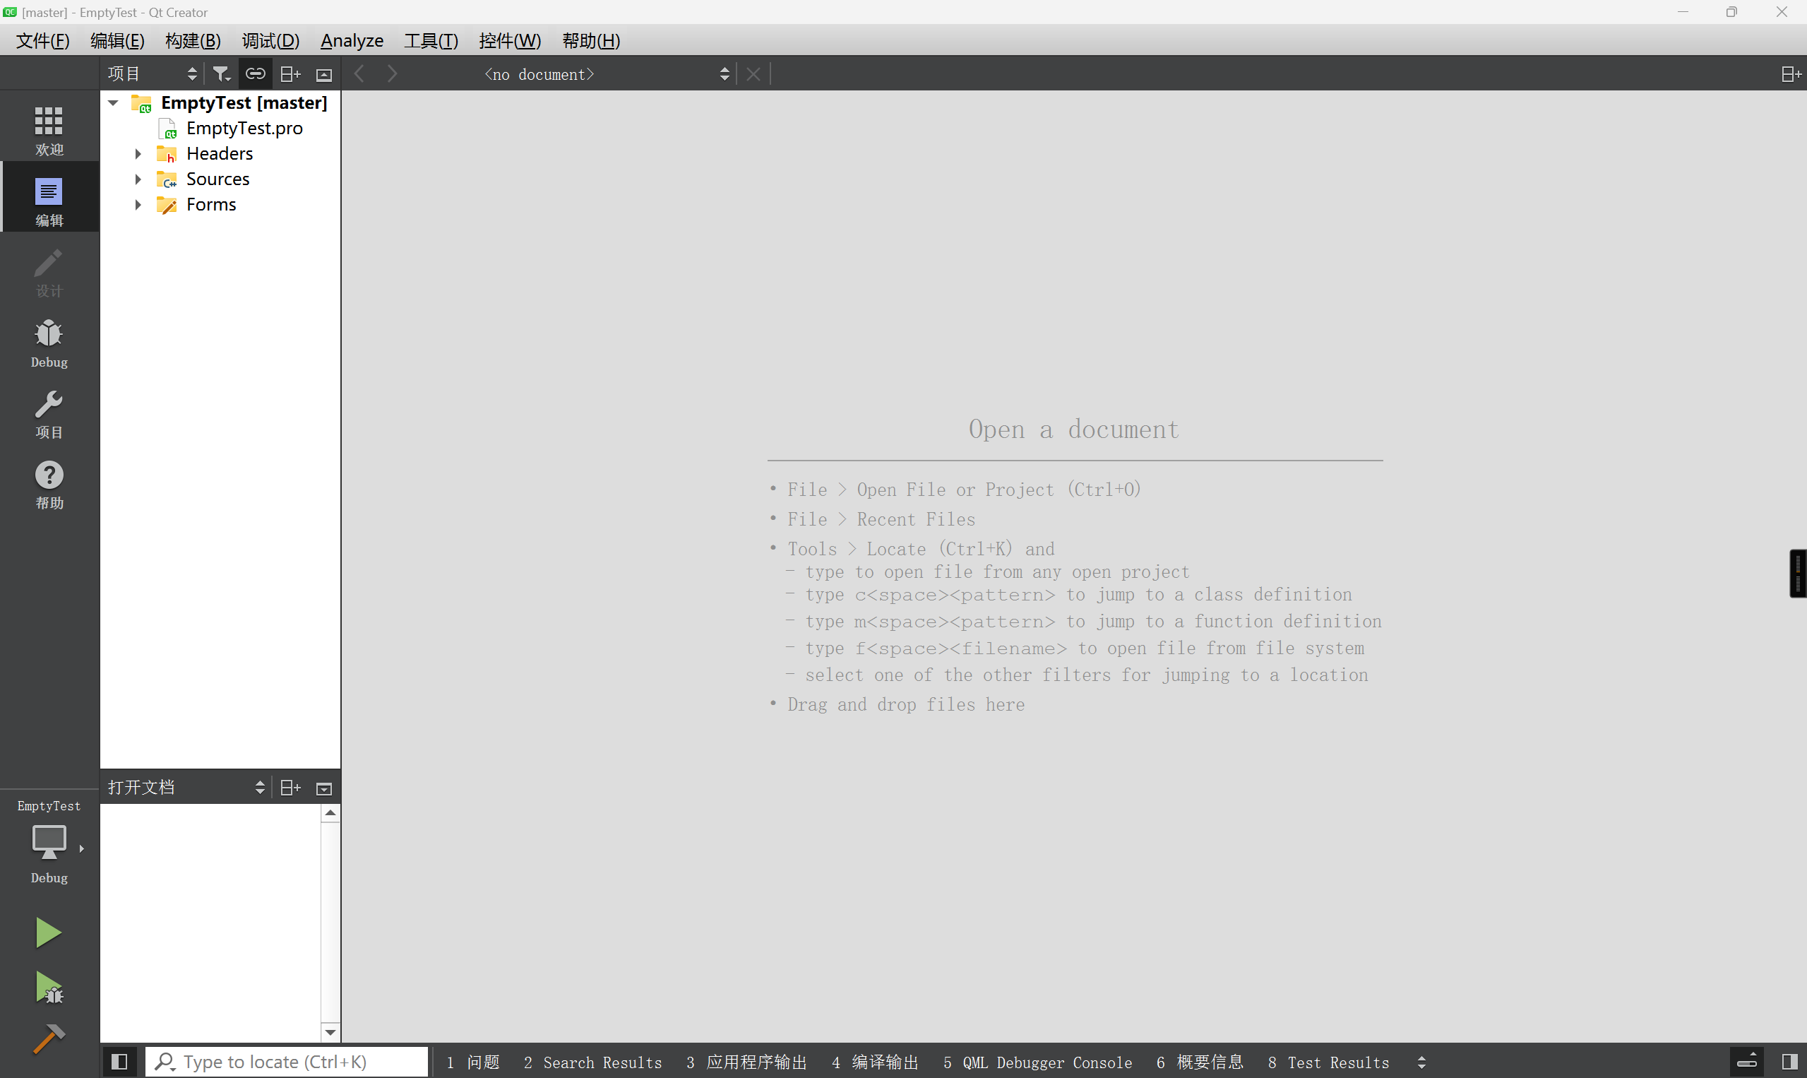This screenshot has height=1078, width=1807.
Task: Open the EmptyTest kit selector
Action: 49,843
